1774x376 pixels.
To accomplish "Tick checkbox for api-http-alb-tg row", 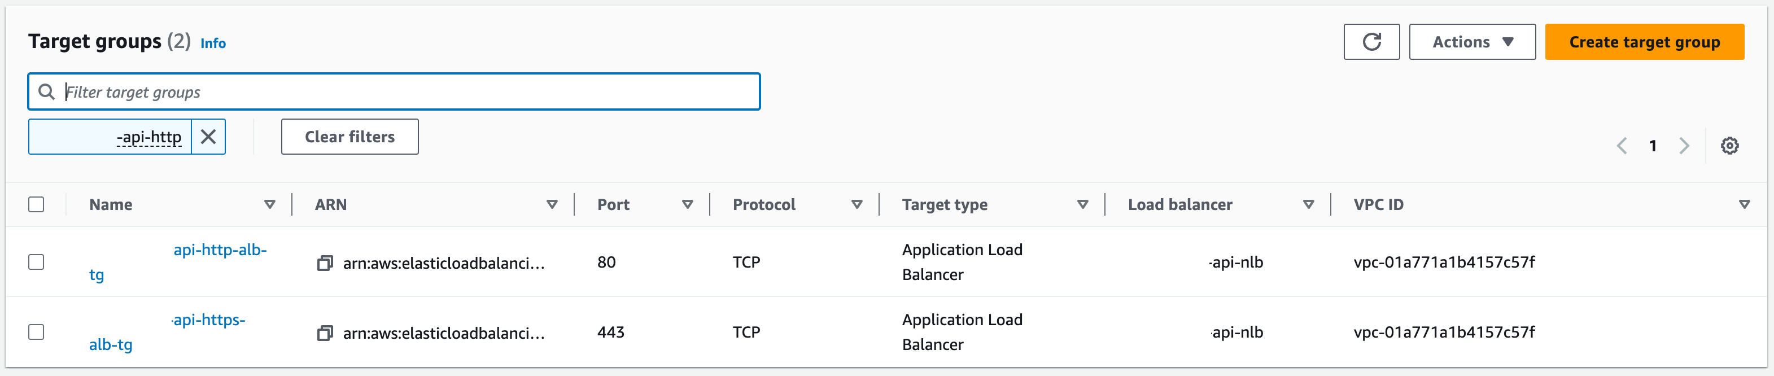I will point(37,263).
